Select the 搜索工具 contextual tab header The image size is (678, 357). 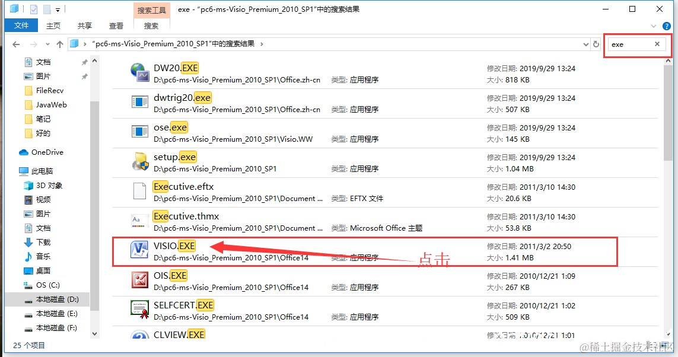pos(151,10)
